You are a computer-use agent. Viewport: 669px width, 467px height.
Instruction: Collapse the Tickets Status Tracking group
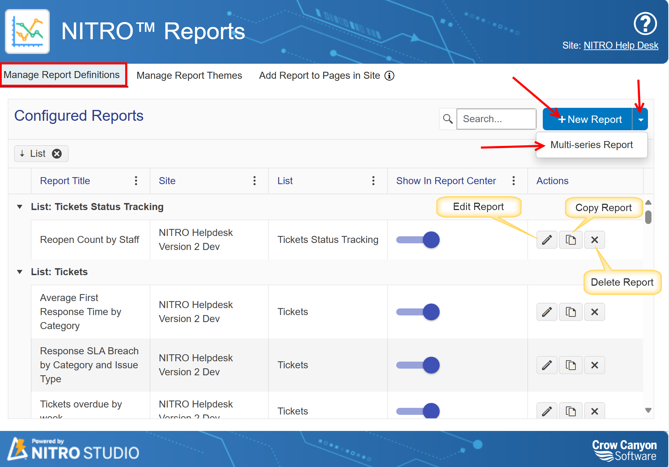[x=20, y=207]
